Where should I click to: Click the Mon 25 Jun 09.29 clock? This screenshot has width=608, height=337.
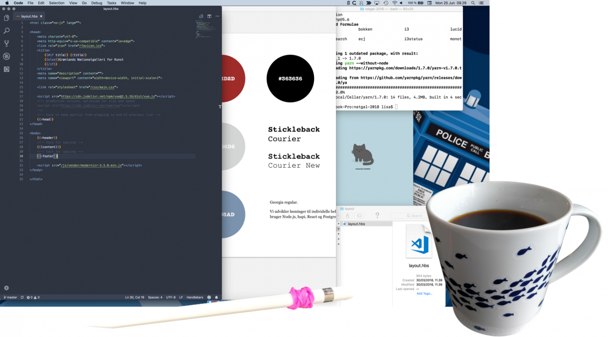point(451,3)
